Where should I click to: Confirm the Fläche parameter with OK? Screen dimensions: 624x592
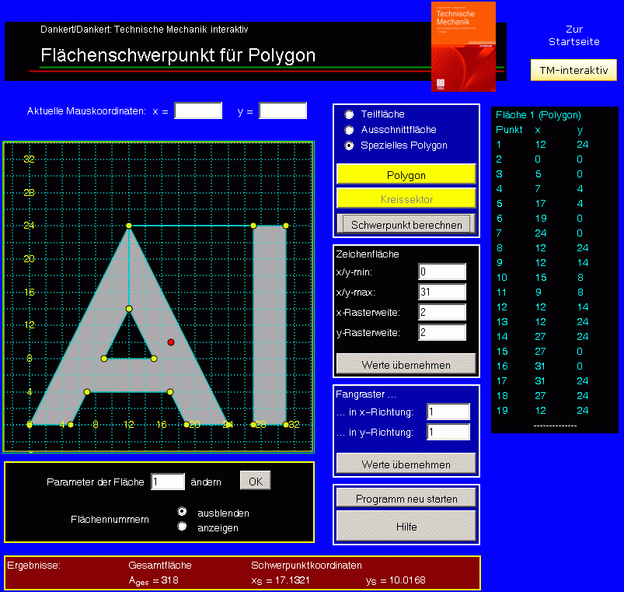tap(255, 481)
